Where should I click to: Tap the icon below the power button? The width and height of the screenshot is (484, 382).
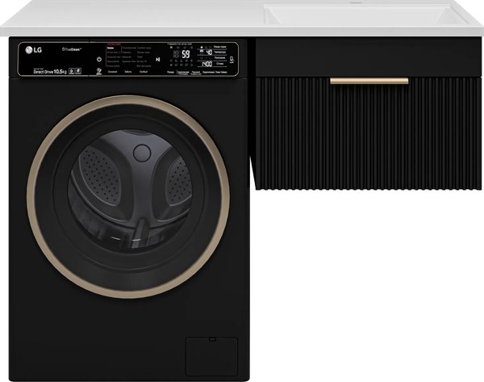(x=98, y=70)
